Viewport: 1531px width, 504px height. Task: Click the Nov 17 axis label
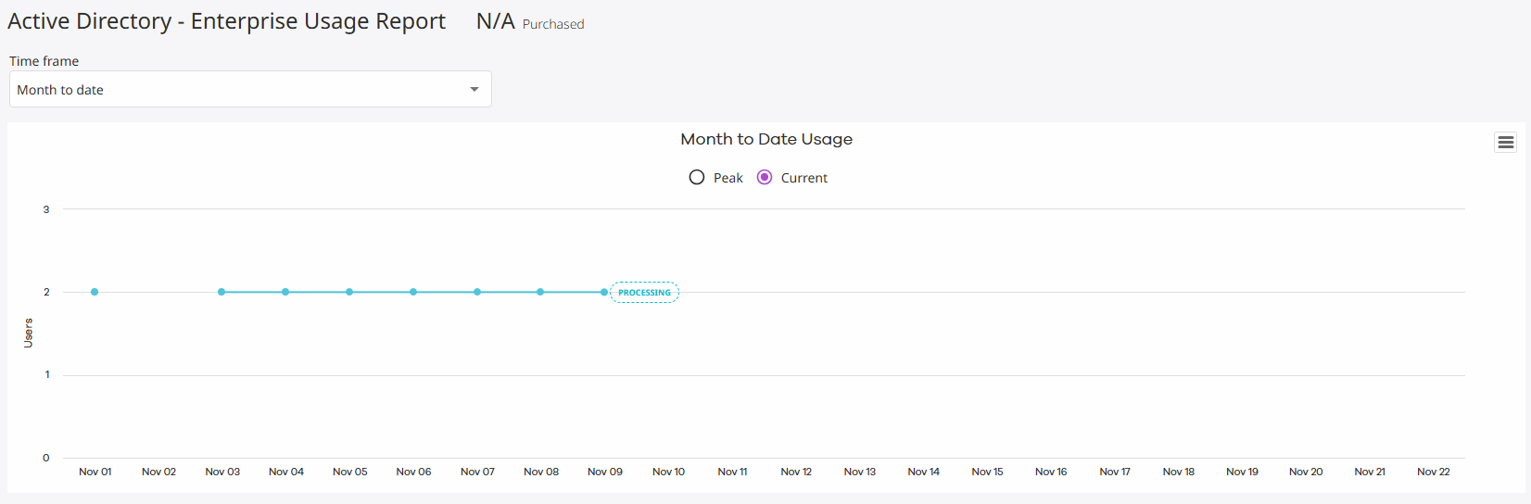point(1115,472)
